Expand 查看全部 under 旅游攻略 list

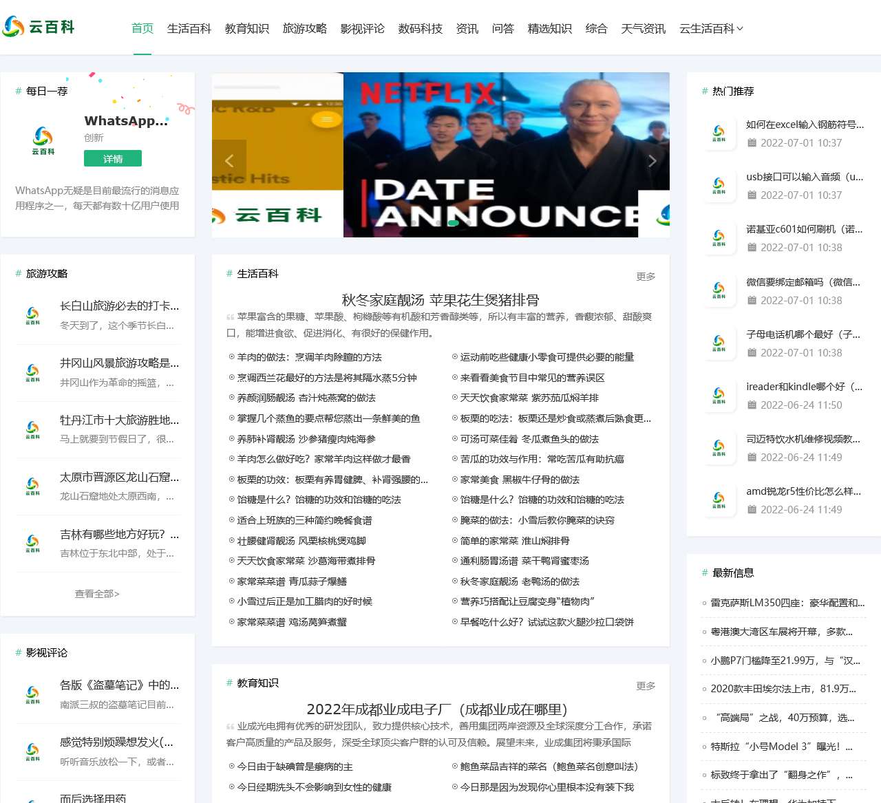pos(97,594)
